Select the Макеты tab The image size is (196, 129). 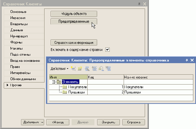pyautogui.click(x=24, y=49)
